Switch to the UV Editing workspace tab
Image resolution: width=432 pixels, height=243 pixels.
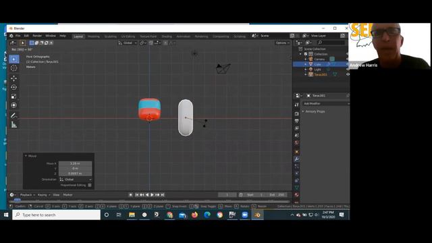pyautogui.click(x=128, y=36)
